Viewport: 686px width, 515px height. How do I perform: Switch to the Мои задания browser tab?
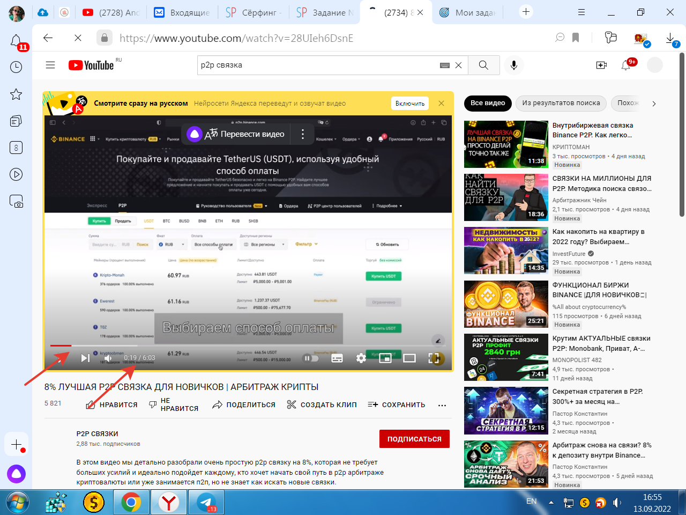coord(467,12)
